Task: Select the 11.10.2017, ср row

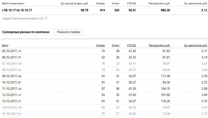Action: click(105, 89)
